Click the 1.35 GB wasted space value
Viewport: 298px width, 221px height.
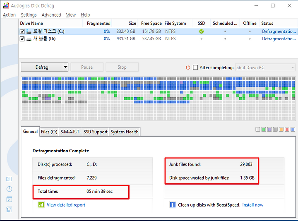coord(247,178)
